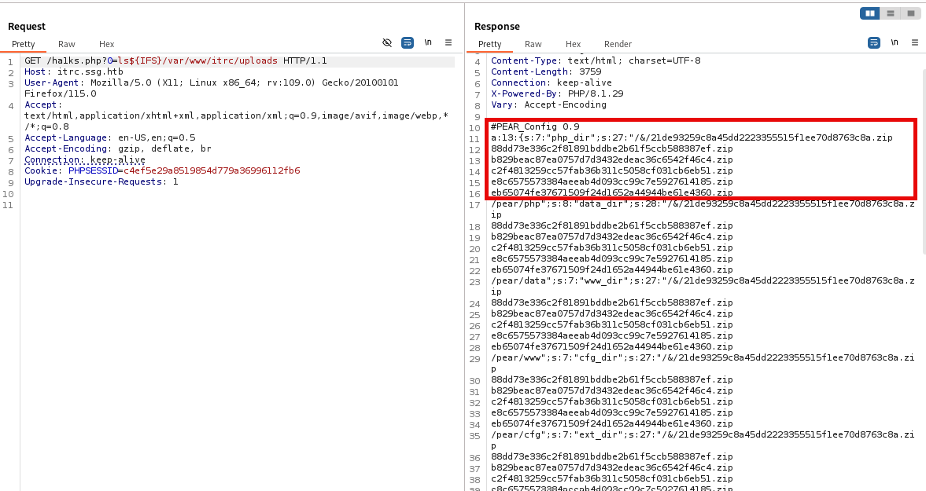The width and height of the screenshot is (926, 491).
Task: Open Response panel hamburger options menu
Action: click(915, 42)
